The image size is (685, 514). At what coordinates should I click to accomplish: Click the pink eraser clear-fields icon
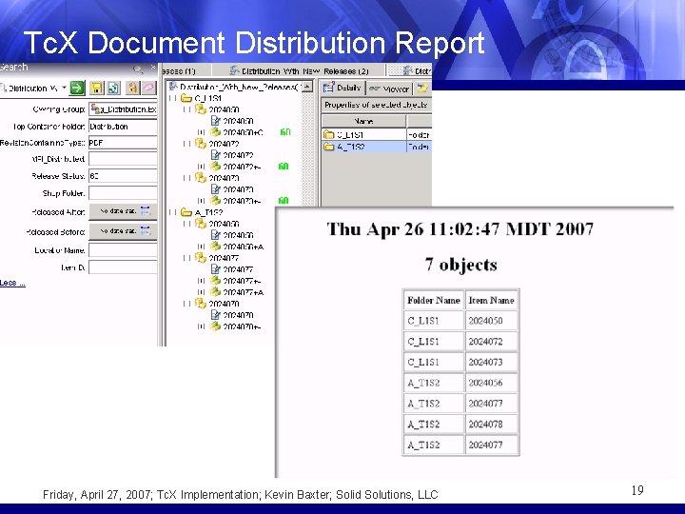[148, 88]
